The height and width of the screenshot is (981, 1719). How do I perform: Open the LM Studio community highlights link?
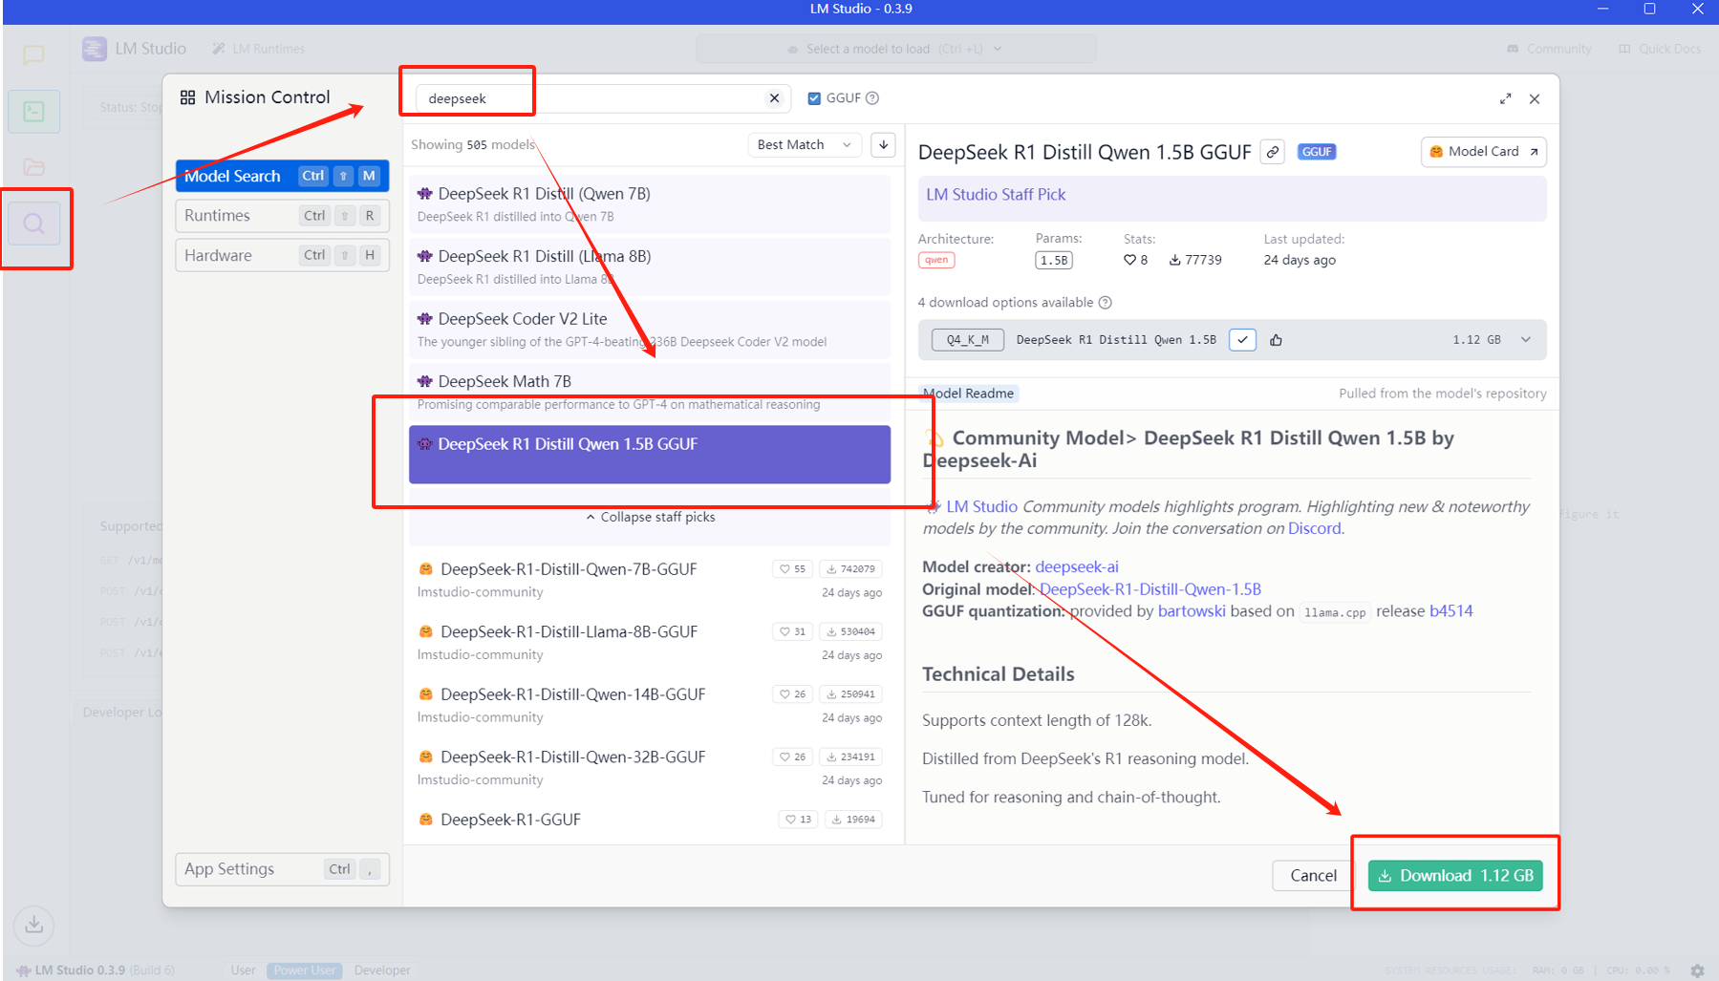click(x=981, y=507)
